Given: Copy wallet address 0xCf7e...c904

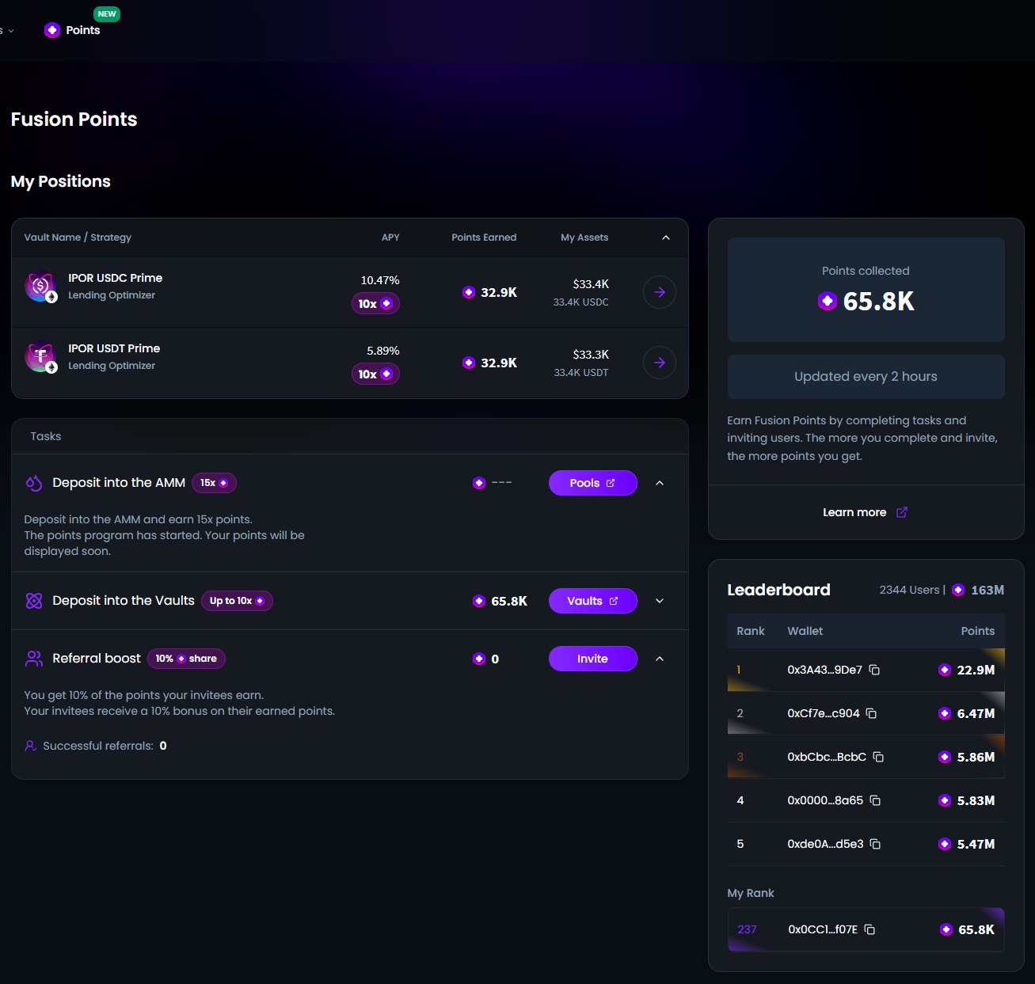Looking at the screenshot, I should 871,713.
